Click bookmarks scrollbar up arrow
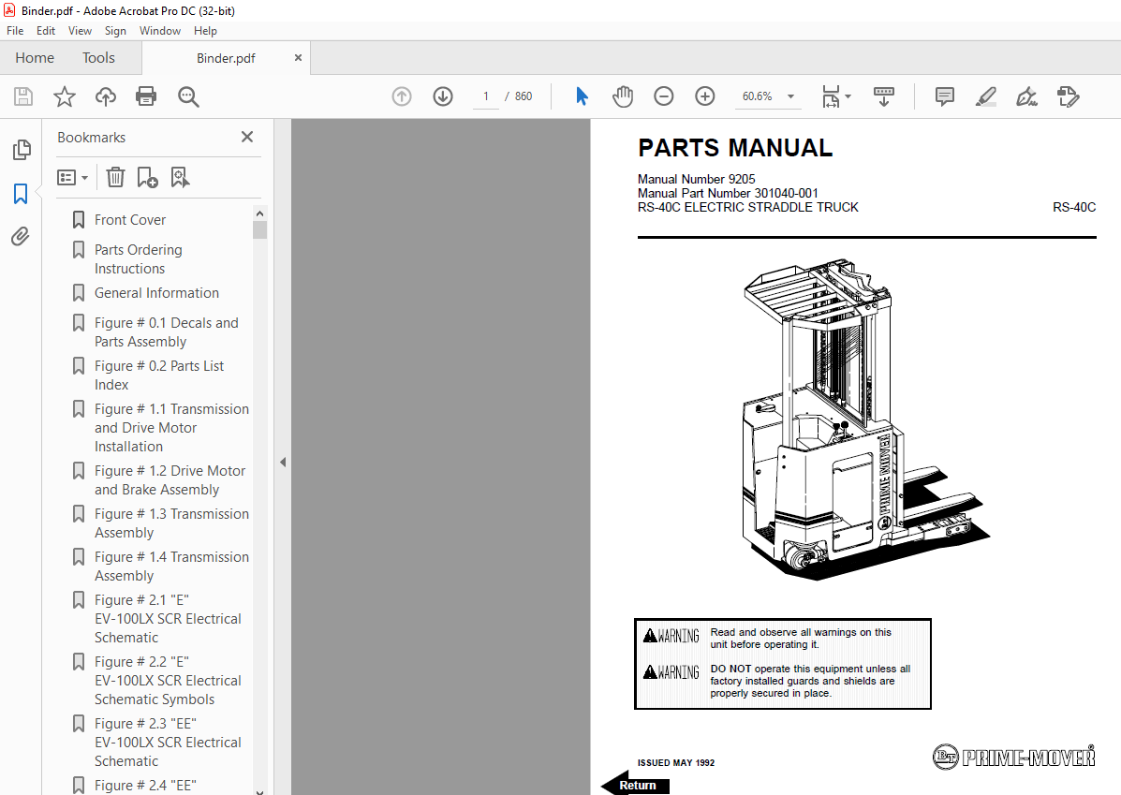Viewport: 1121px width, 795px height. 259,213
